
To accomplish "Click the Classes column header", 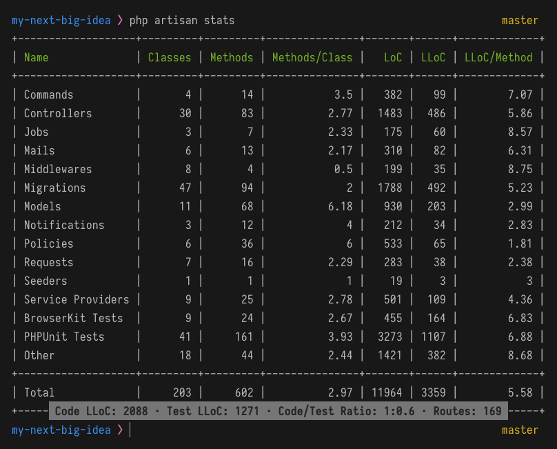I will (170, 57).
